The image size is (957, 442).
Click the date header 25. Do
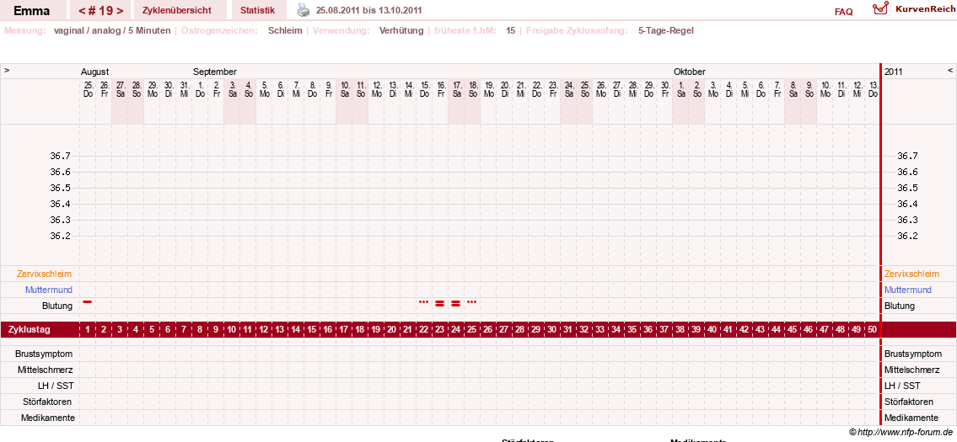click(88, 89)
